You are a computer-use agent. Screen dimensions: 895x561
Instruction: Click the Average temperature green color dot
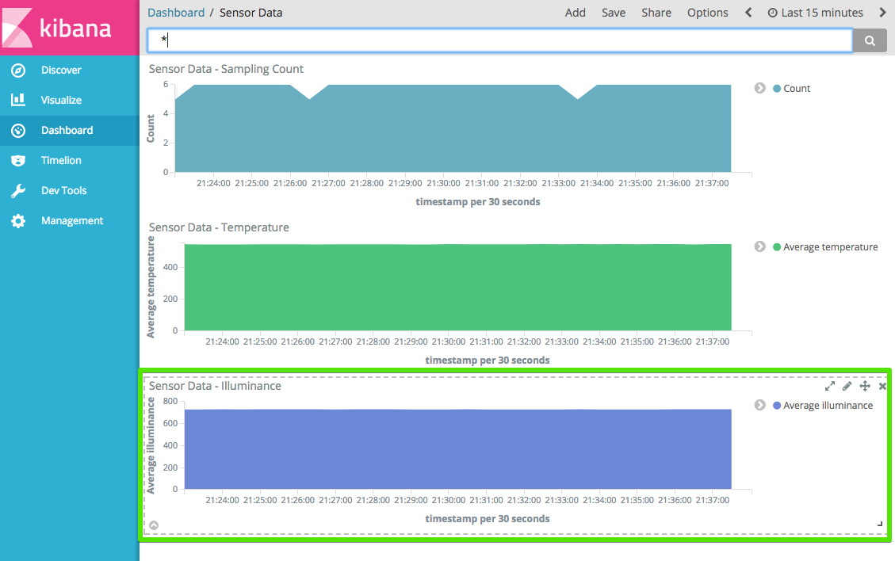(x=777, y=247)
